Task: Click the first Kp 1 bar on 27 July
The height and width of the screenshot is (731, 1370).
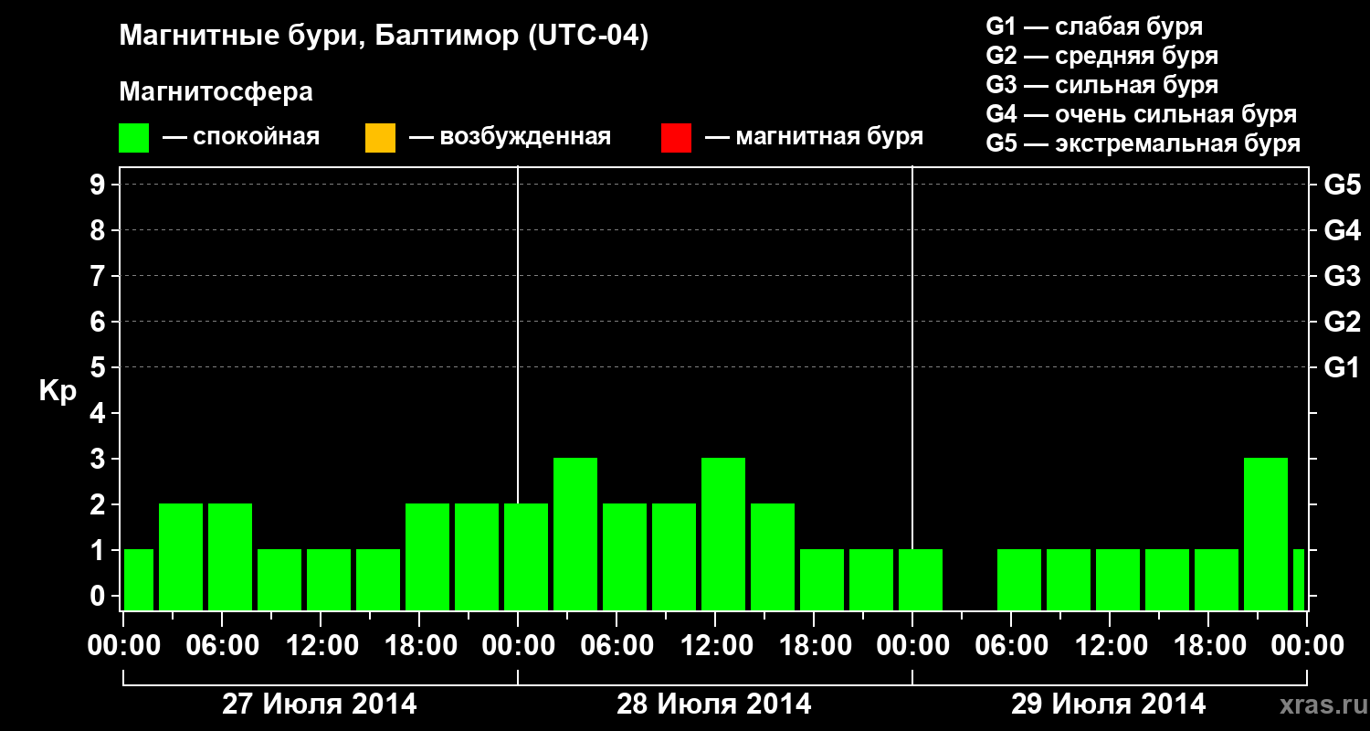Action: pyautogui.click(x=139, y=579)
